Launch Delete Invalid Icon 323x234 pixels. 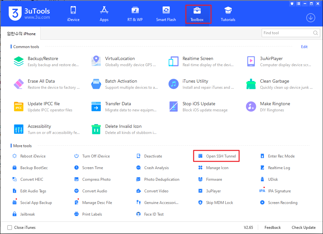coord(124,129)
